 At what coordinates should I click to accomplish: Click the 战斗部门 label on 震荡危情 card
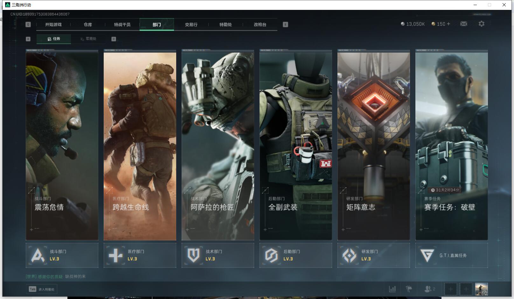[43, 198]
